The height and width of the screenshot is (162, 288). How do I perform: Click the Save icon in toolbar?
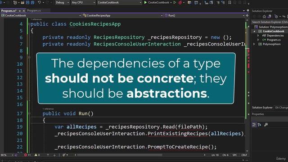point(27,3)
